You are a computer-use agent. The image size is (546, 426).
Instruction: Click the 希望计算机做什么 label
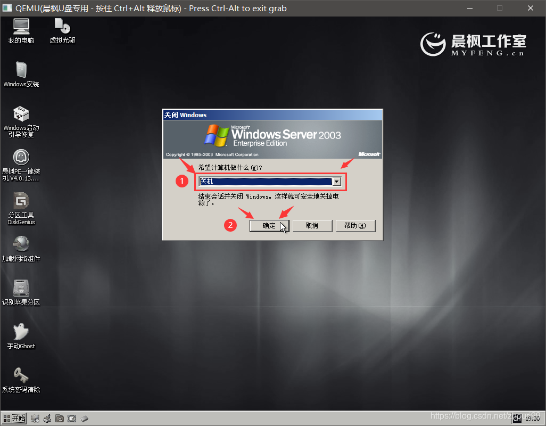pos(230,168)
